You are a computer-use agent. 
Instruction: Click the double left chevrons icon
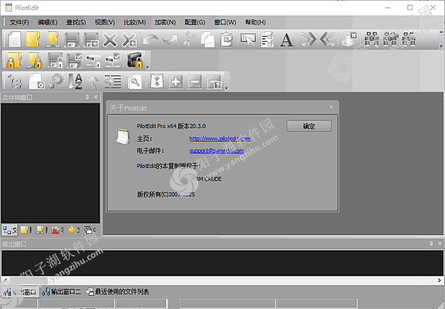pyautogui.click(x=327, y=40)
